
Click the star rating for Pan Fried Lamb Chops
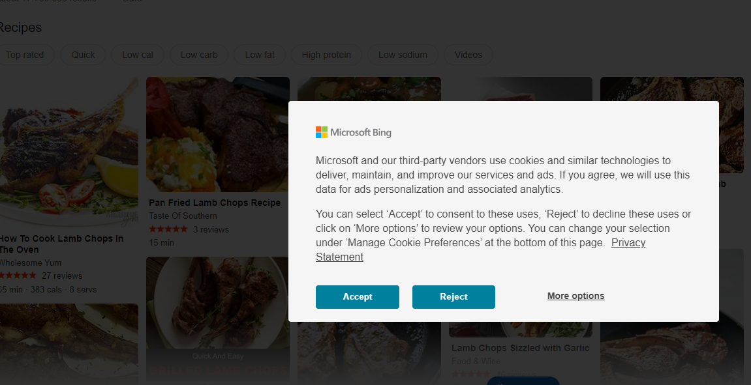[x=168, y=229]
